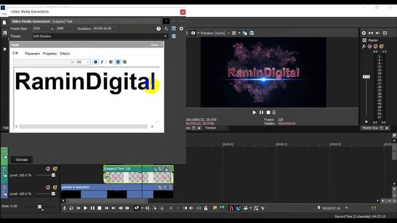Viewport: 397px width, 223px height.
Task: Pause the video preview
Action: click(x=261, y=112)
